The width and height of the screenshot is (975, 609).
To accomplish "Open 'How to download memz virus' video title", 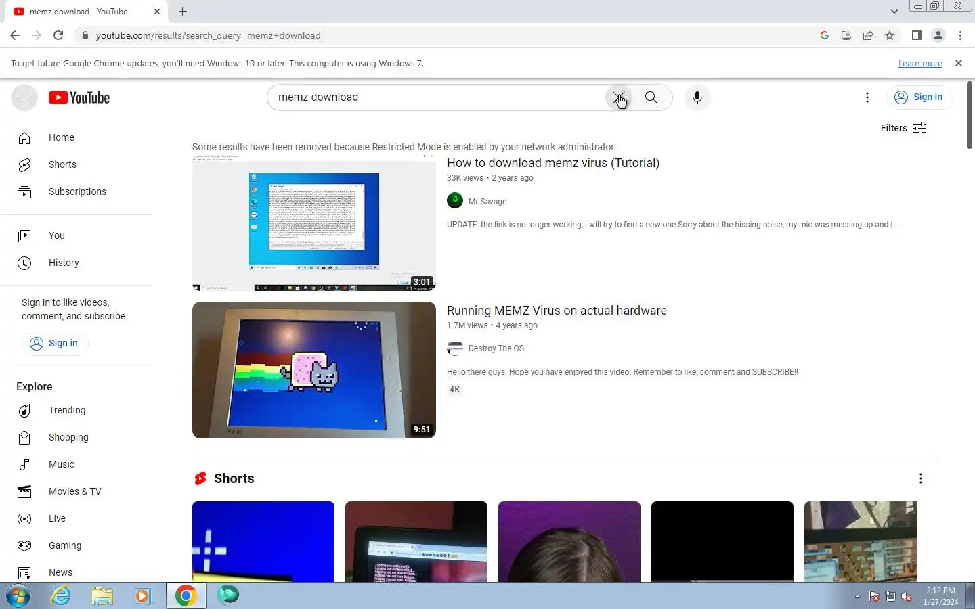I will (x=553, y=163).
